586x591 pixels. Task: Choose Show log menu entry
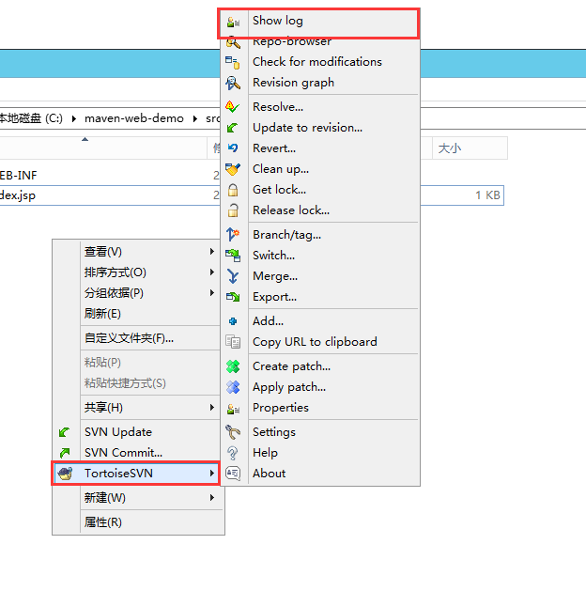pyautogui.click(x=318, y=22)
